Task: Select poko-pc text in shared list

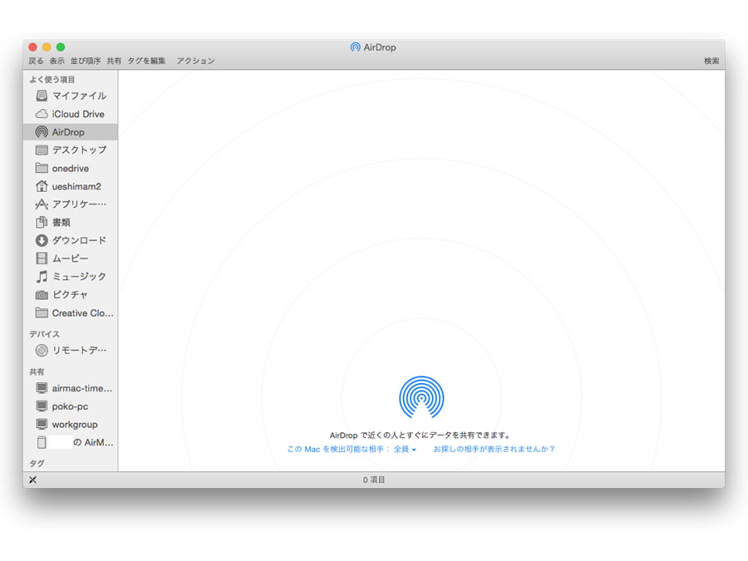Action: [70, 406]
